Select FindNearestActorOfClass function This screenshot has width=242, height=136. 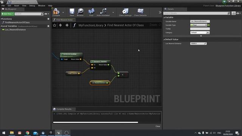tap(17, 22)
